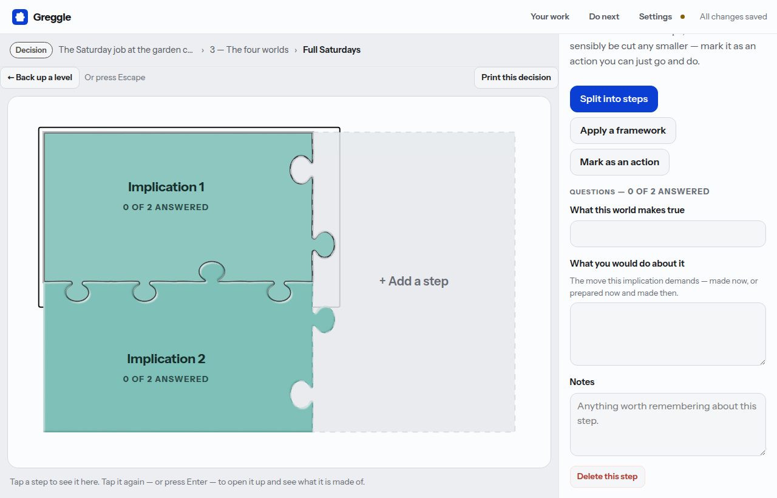Focus the What this world makes true field
This screenshot has width=777, height=498.
tap(668, 234)
